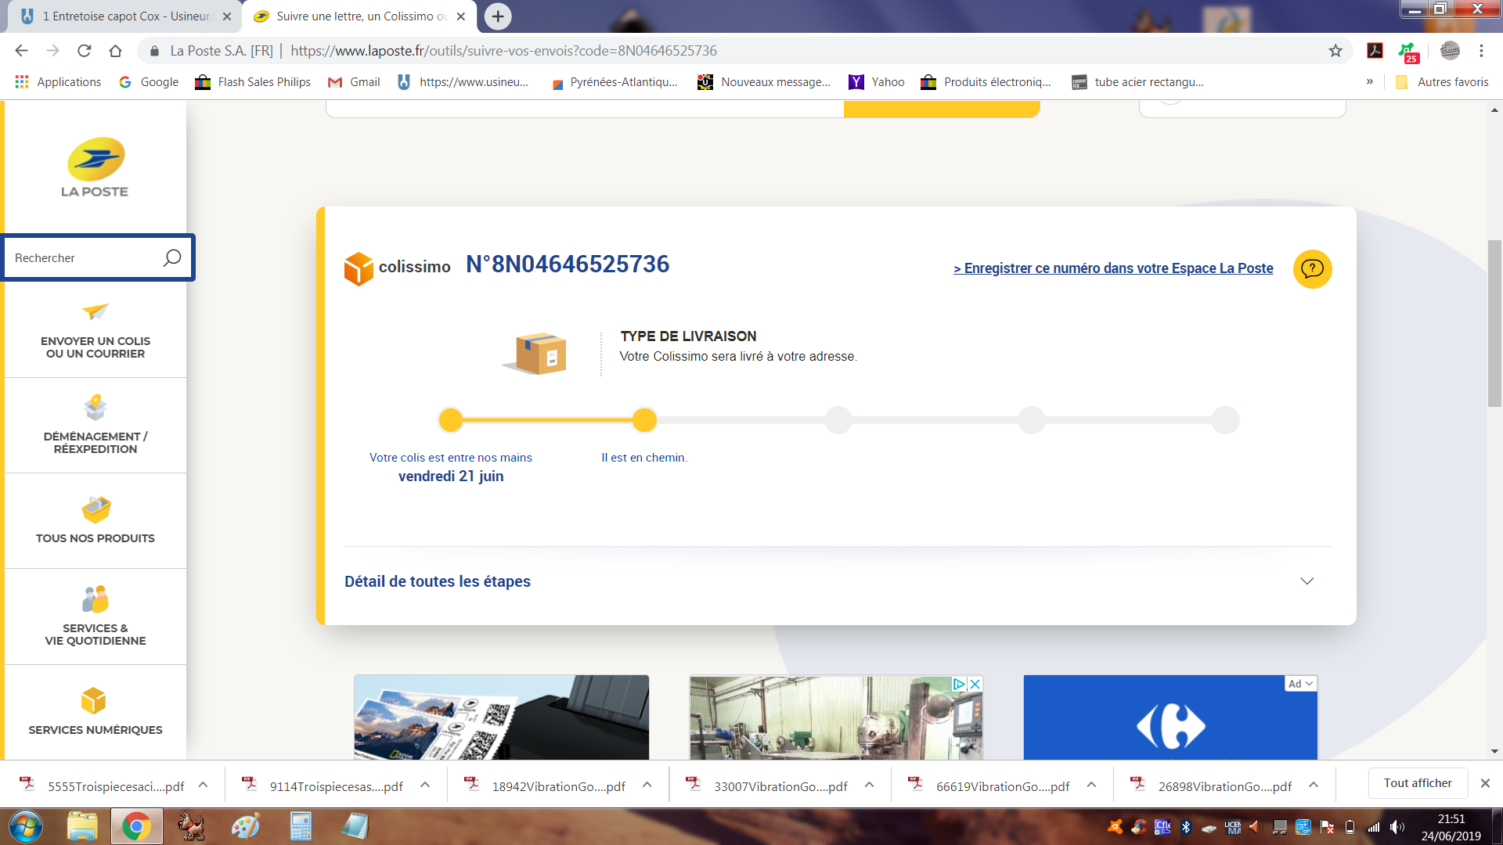This screenshot has width=1503, height=845.
Task: Open Services & vie quotidienne section
Action: tap(96, 617)
